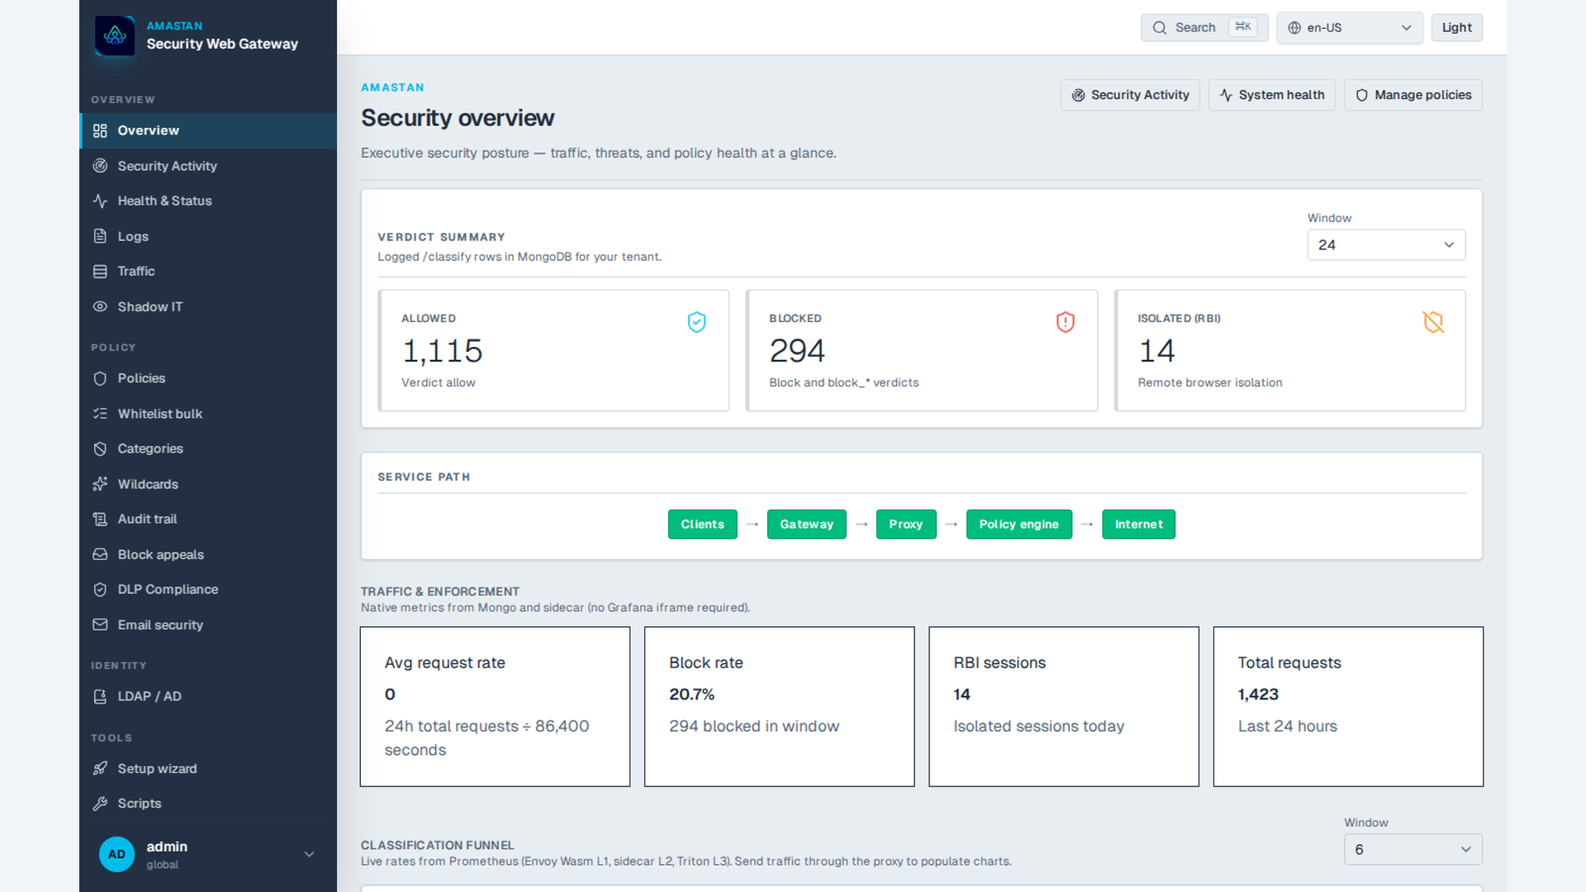Click the Setup wizard rocket icon
Viewport: 1586px width, 892px height.
point(100,768)
